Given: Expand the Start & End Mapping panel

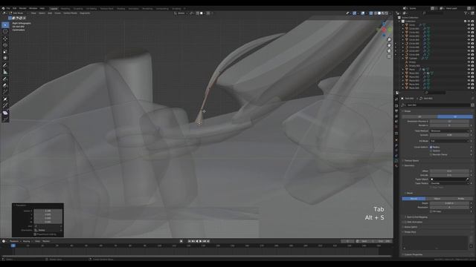Looking at the screenshot, I should pyautogui.click(x=416, y=217).
